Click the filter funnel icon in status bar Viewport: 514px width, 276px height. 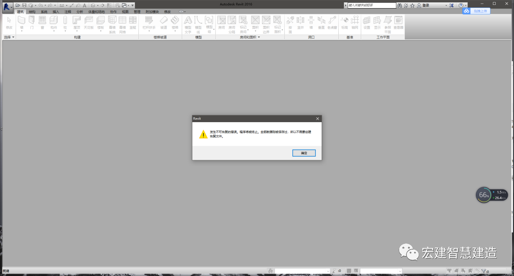pyautogui.click(x=484, y=271)
